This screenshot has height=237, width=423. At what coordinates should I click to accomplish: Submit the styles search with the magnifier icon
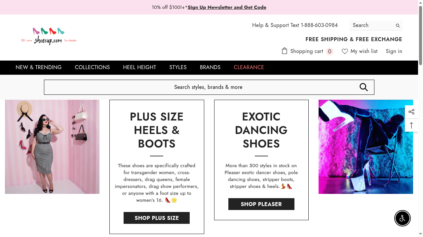click(364, 87)
